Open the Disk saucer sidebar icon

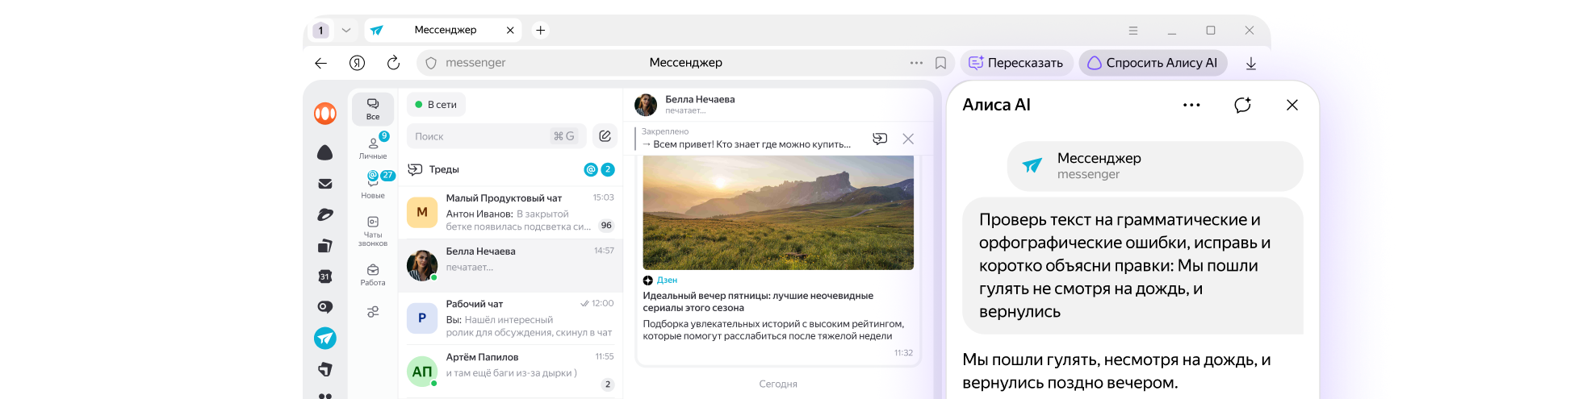pos(325,214)
